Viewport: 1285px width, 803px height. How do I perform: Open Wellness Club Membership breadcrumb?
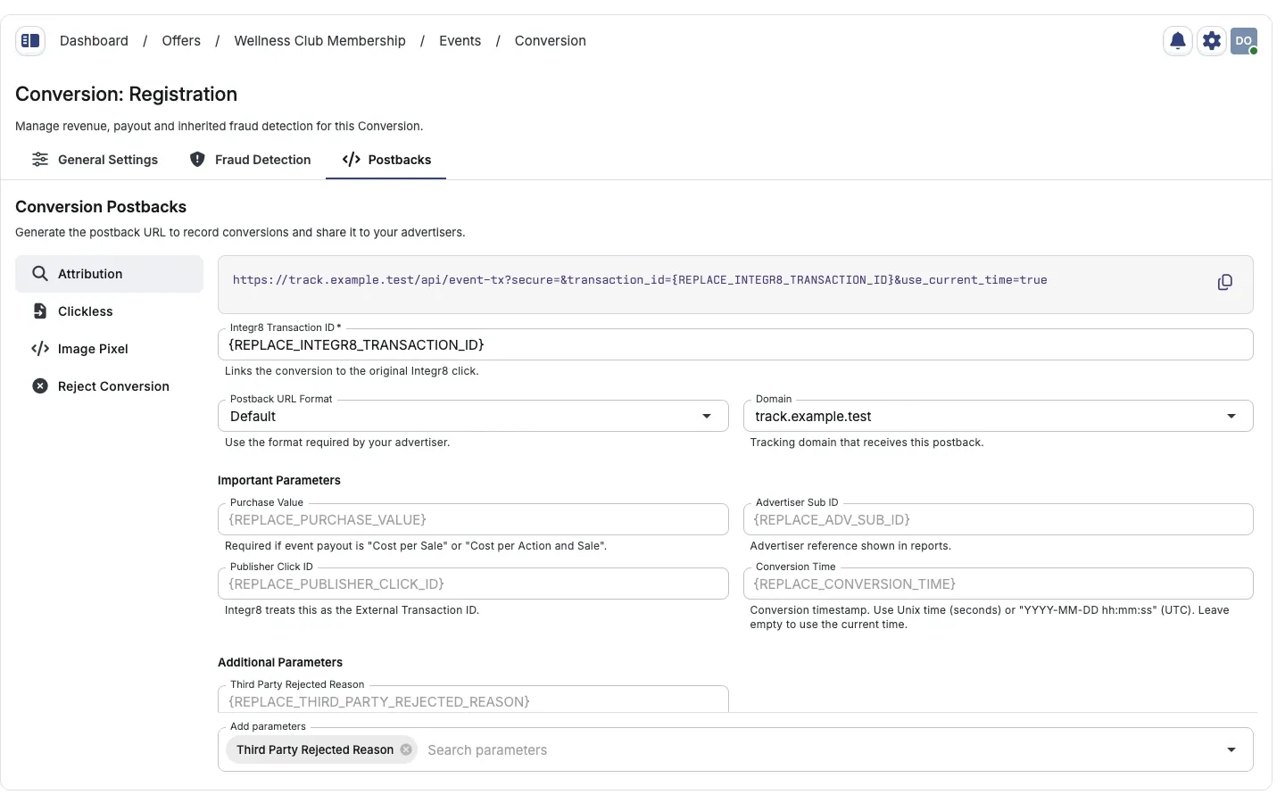pos(319,41)
